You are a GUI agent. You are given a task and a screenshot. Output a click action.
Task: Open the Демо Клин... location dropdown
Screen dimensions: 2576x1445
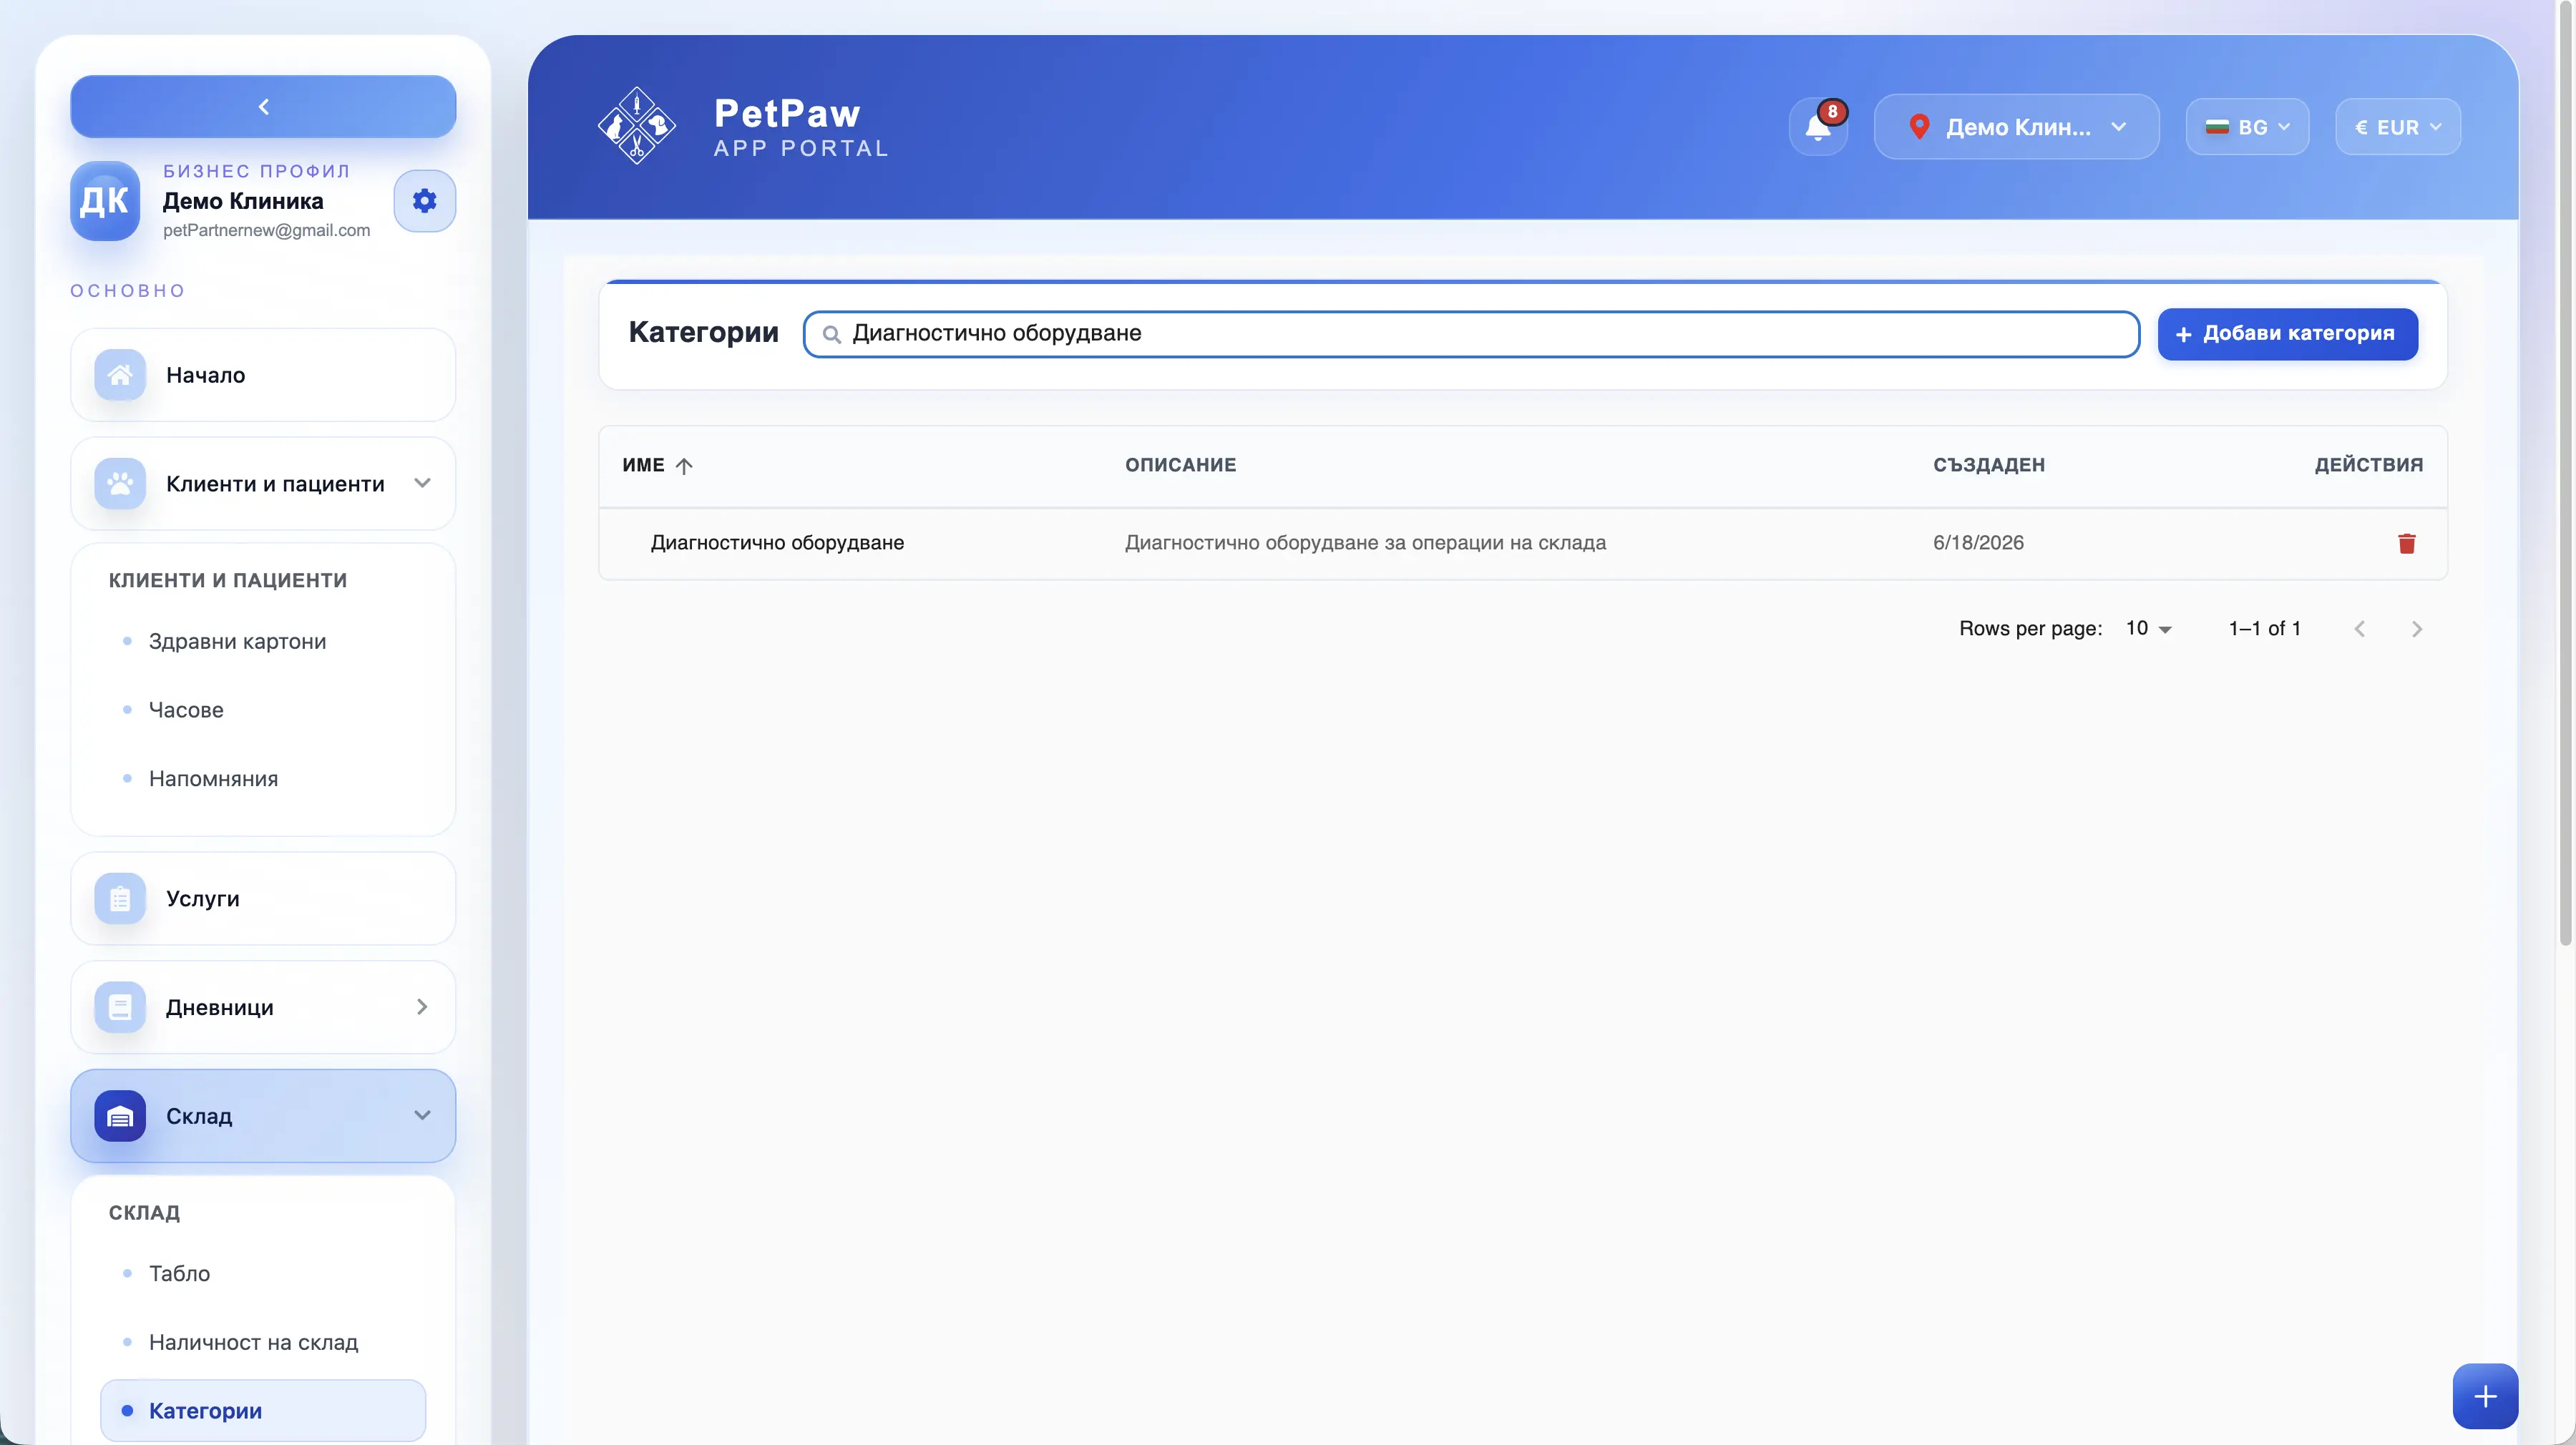click(2016, 127)
